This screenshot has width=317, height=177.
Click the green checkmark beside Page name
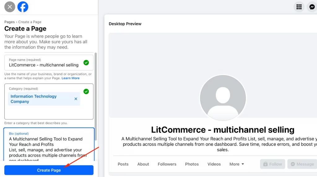tap(86, 63)
